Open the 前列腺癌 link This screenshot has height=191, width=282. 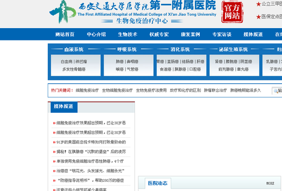(226, 69)
